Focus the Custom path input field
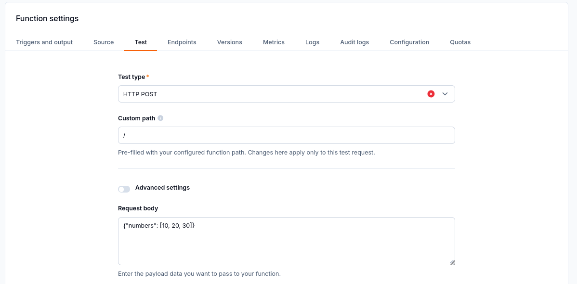The image size is (577, 284). pyautogui.click(x=286, y=135)
